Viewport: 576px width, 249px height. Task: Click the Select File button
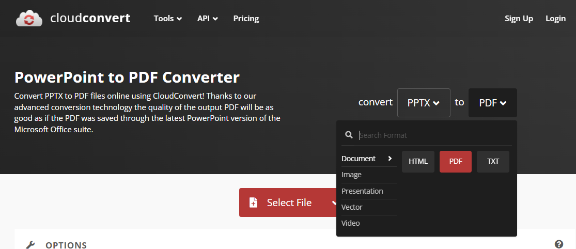pyautogui.click(x=289, y=203)
